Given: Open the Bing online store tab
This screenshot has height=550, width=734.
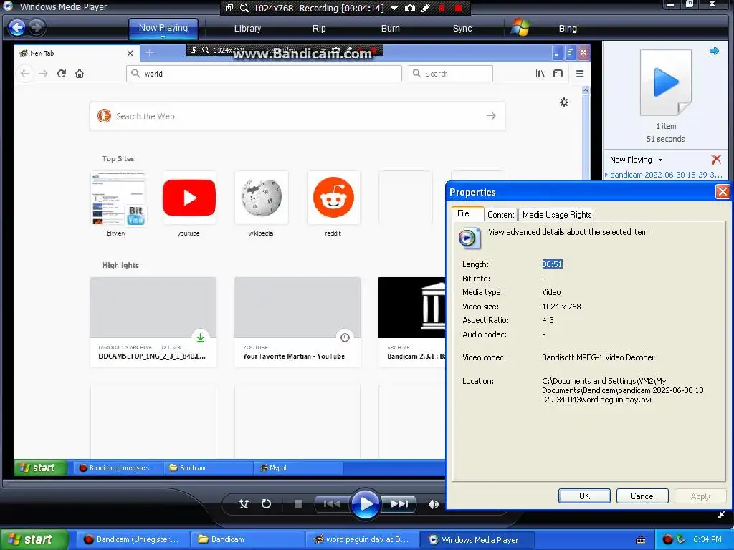Looking at the screenshot, I should pos(568,29).
